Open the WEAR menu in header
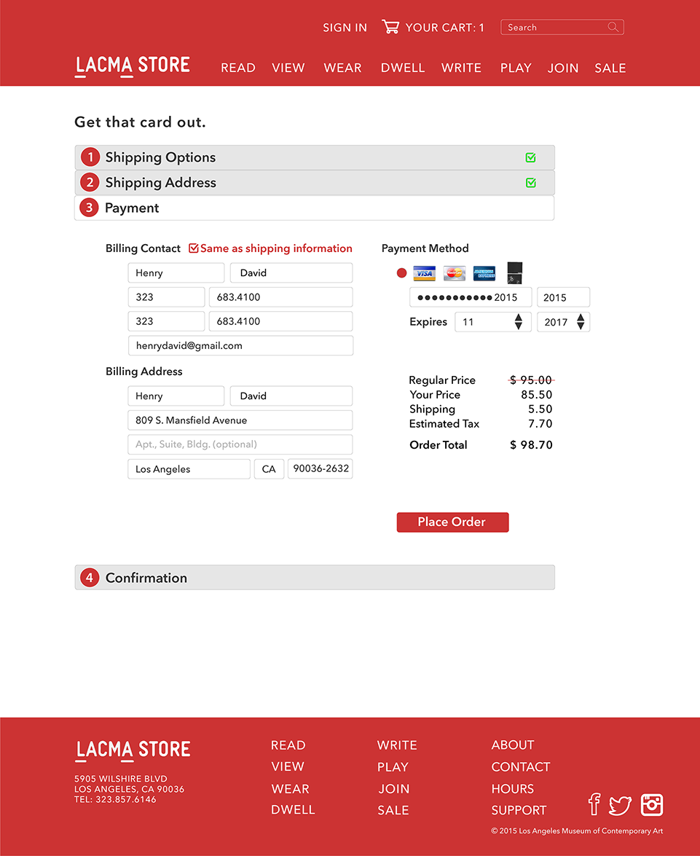 342,68
